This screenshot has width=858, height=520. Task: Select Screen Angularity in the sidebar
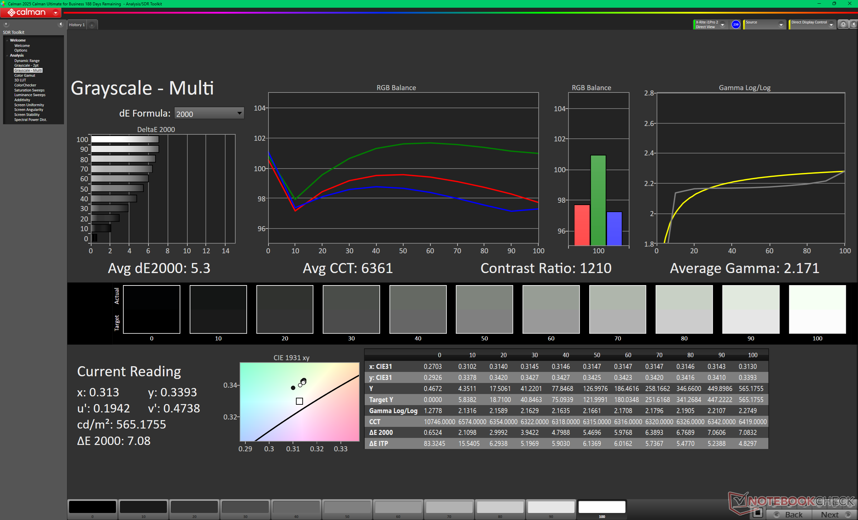pos(28,110)
